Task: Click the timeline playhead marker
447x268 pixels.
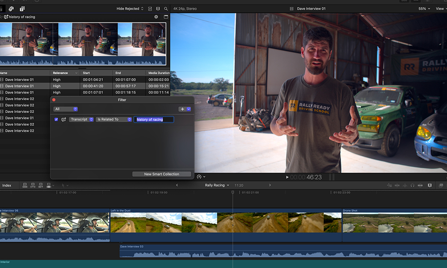Action: (x=232, y=193)
